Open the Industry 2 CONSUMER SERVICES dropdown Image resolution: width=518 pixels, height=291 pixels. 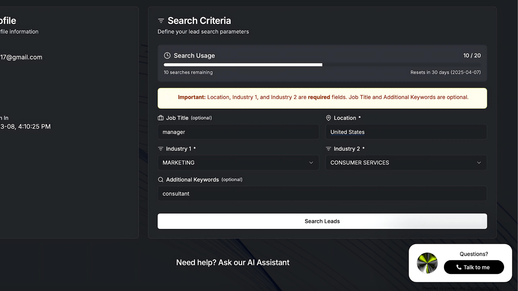[x=406, y=163]
